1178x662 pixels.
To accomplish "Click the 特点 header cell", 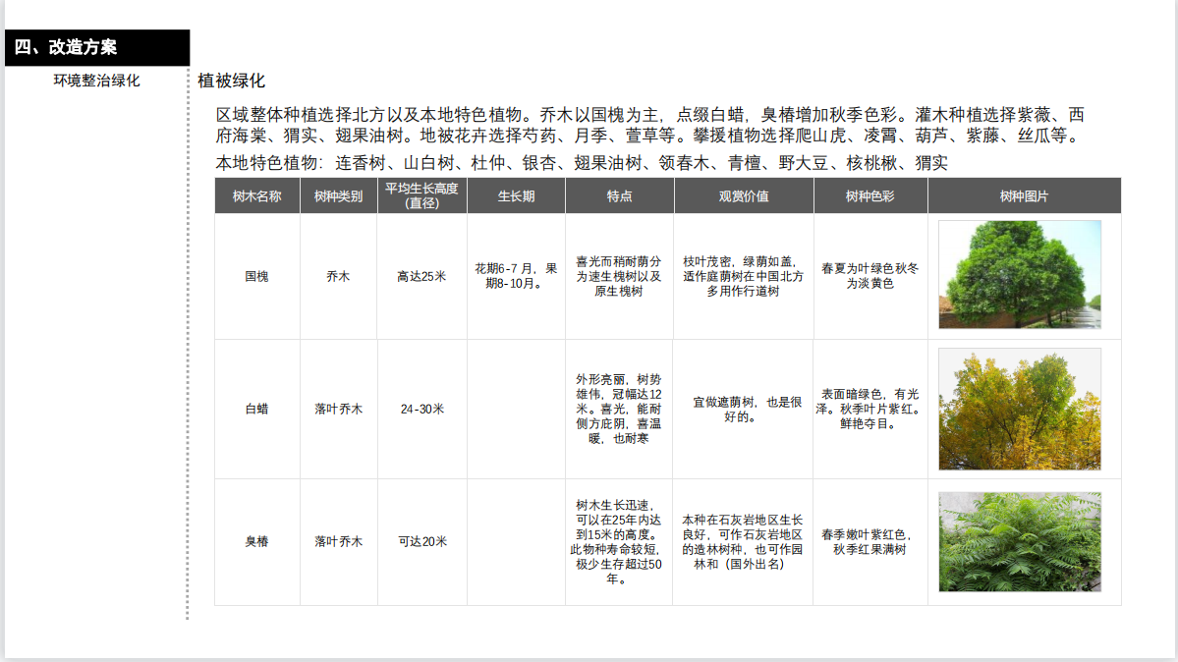I will (x=619, y=195).
